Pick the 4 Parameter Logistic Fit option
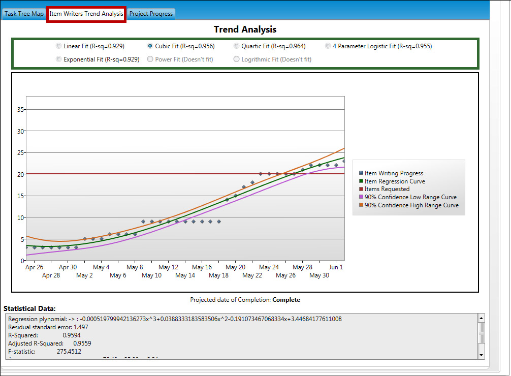This screenshot has width=511, height=376. point(328,46)
